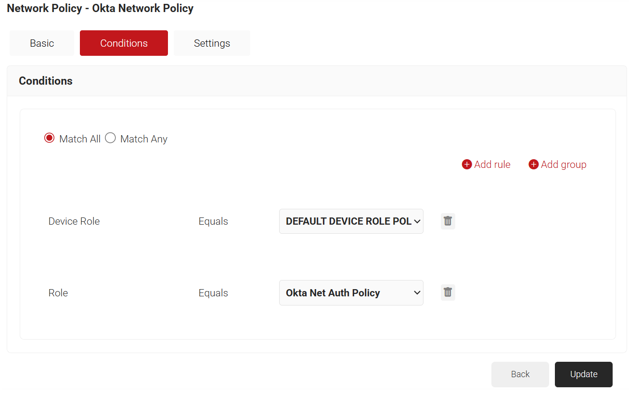Select the Conditions tab
This screenshot has width=629, height=394.
coord(124,43)
